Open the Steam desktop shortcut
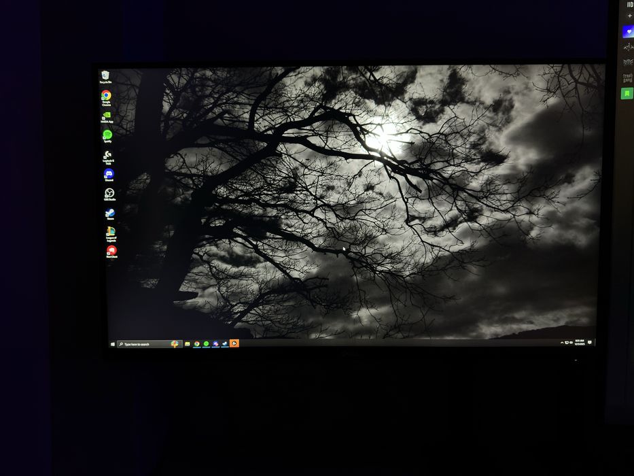 click(x=110, y=214)
